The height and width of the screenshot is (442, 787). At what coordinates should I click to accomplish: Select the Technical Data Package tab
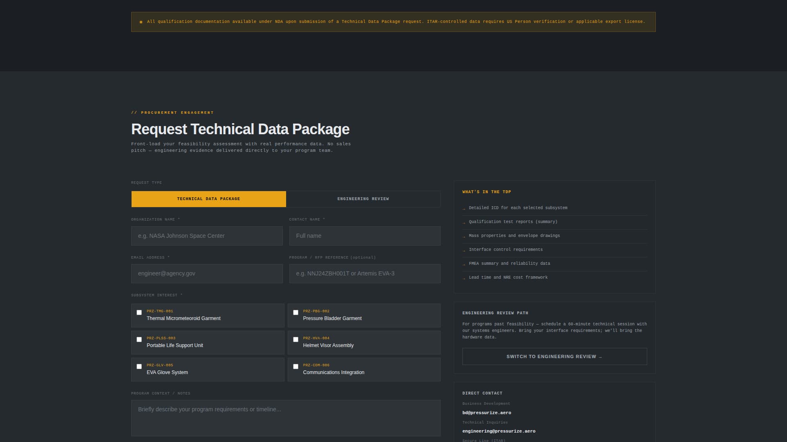(x=208, y=199)
